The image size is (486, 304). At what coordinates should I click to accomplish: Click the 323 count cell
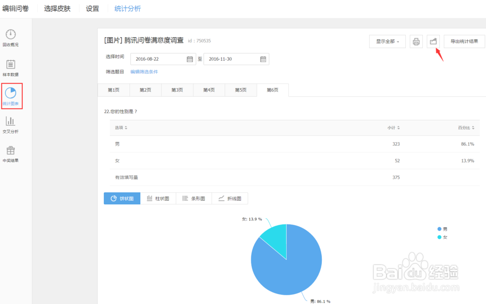pyautogui.click(x=396, y=144)
